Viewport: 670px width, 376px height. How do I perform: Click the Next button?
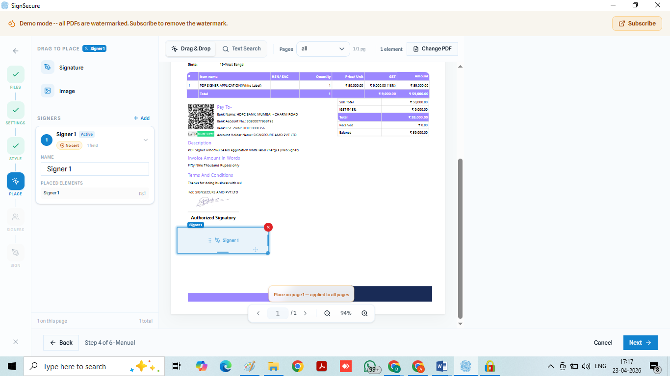[x=640, y=343]
